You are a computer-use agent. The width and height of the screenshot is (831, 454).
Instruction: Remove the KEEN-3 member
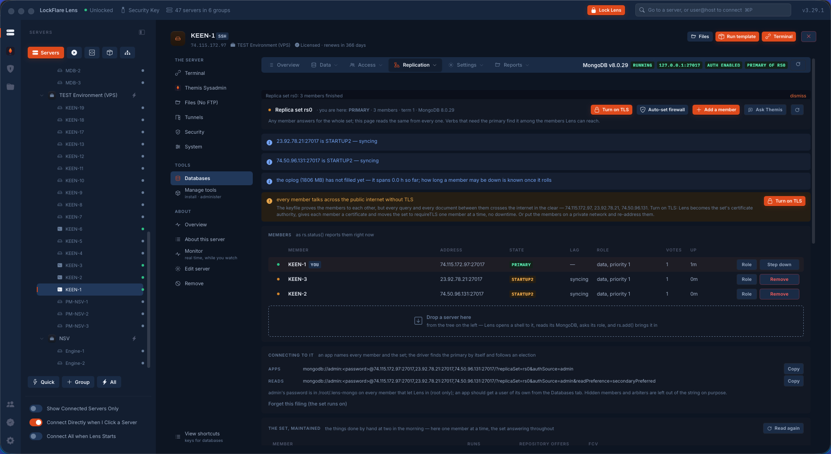click(x=779, y=279)
